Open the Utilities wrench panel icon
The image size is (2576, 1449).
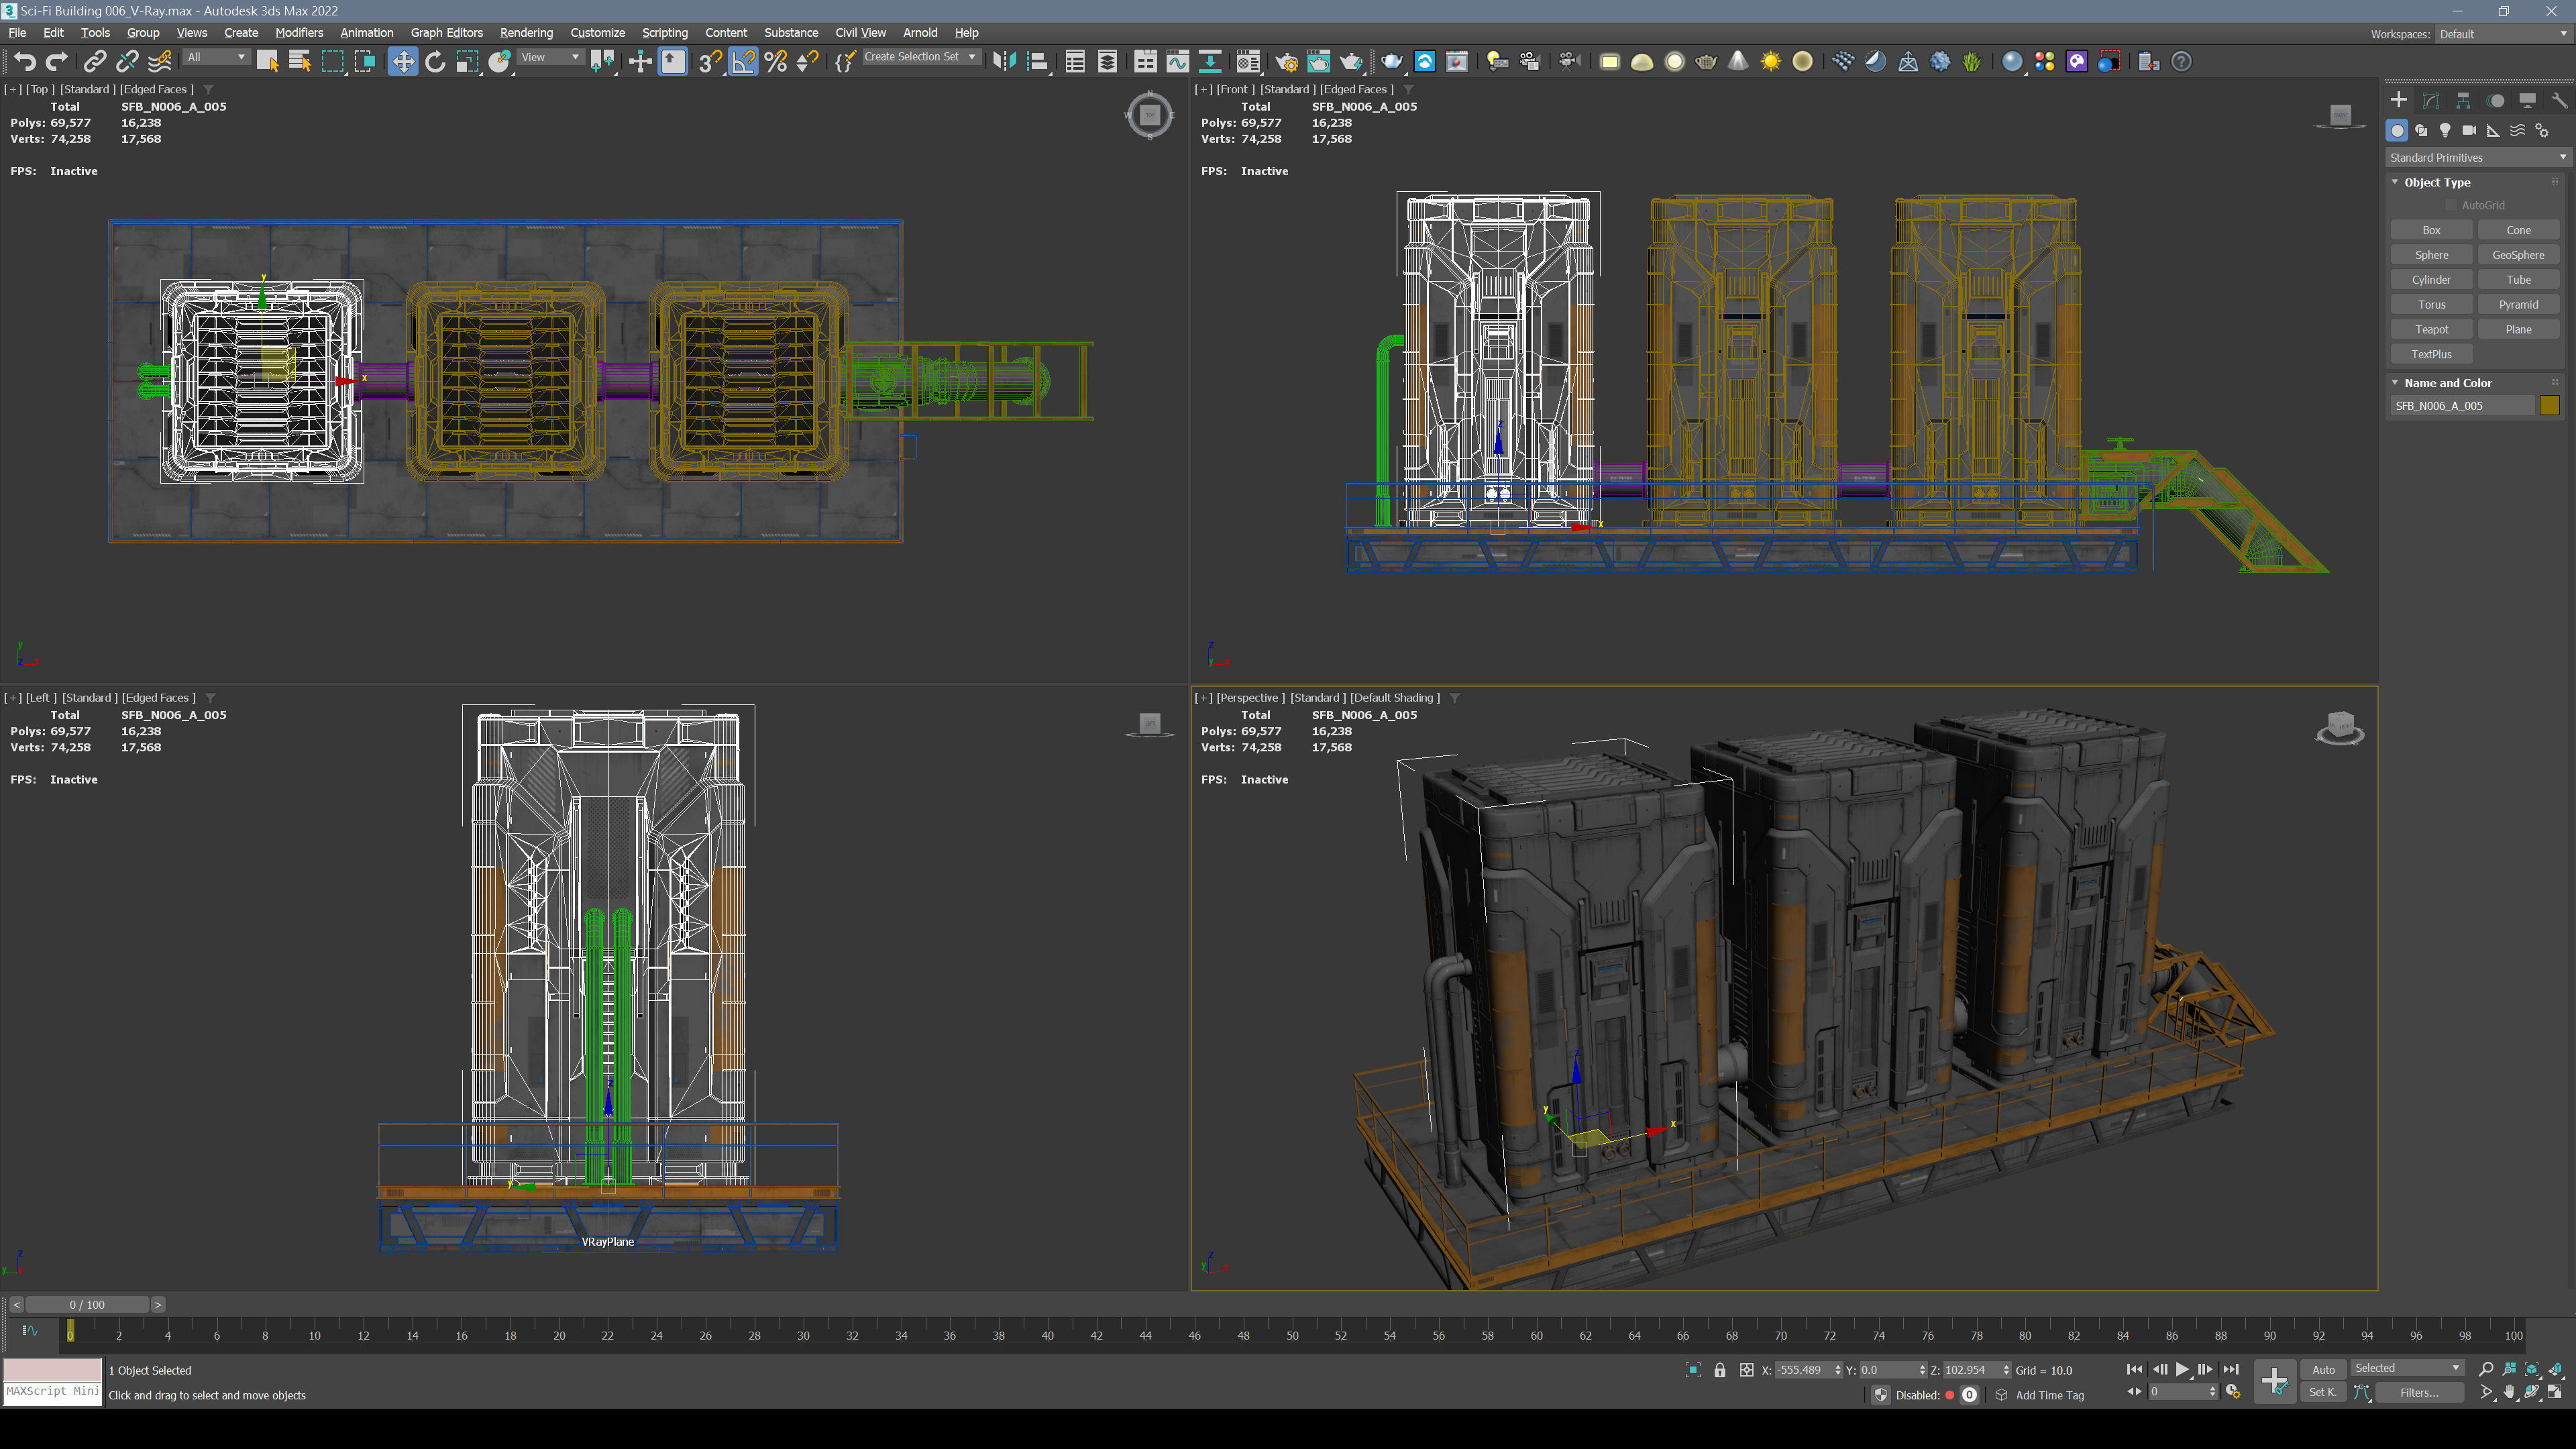(2560, 100)
